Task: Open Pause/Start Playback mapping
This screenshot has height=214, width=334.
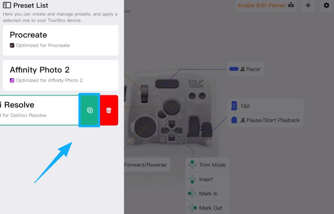Action: (x=265, y=120)
